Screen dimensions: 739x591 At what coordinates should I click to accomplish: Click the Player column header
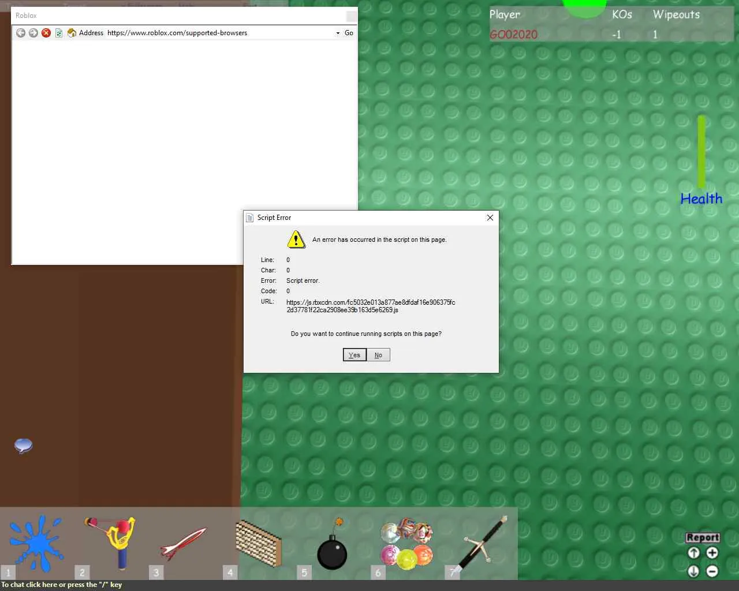coord(505,15)
